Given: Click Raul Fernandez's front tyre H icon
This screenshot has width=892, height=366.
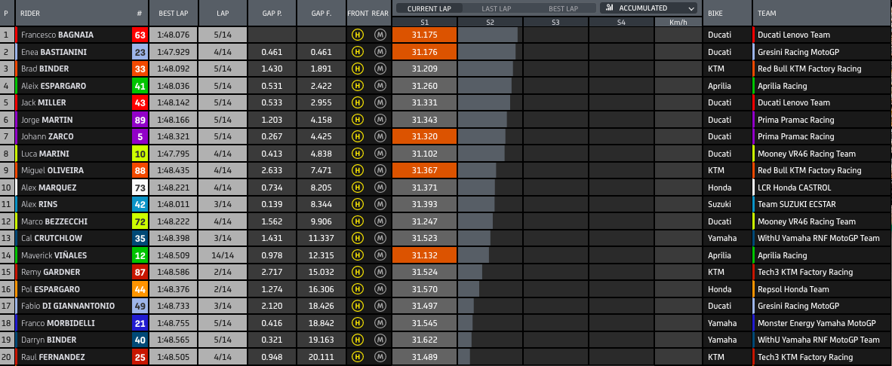Looking at the screenshot, I should pos(357,357).
